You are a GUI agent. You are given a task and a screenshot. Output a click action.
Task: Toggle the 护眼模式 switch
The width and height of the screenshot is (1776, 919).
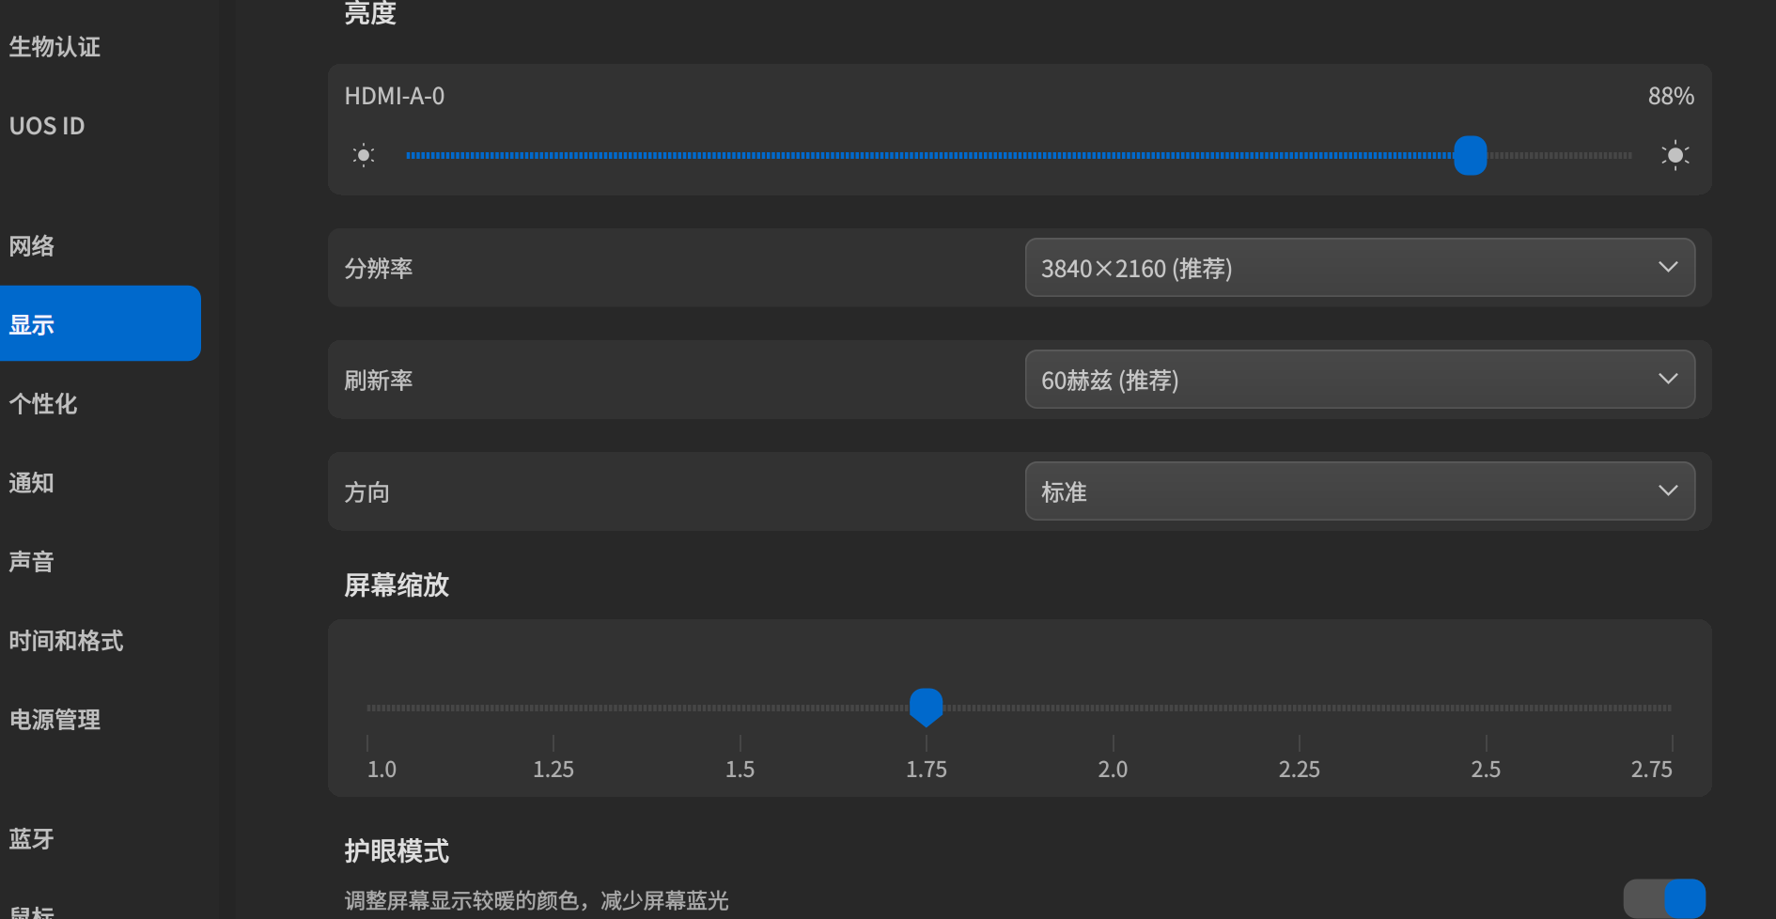1664,899
